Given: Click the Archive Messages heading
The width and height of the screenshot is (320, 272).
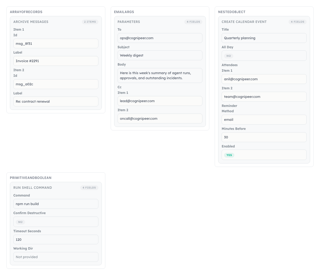Looking at the screenshot, I should 31,22.
